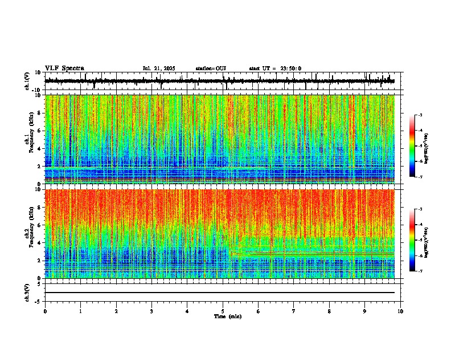Click time axis tick label '0'

pyautogui.click(x=45, y=311)
